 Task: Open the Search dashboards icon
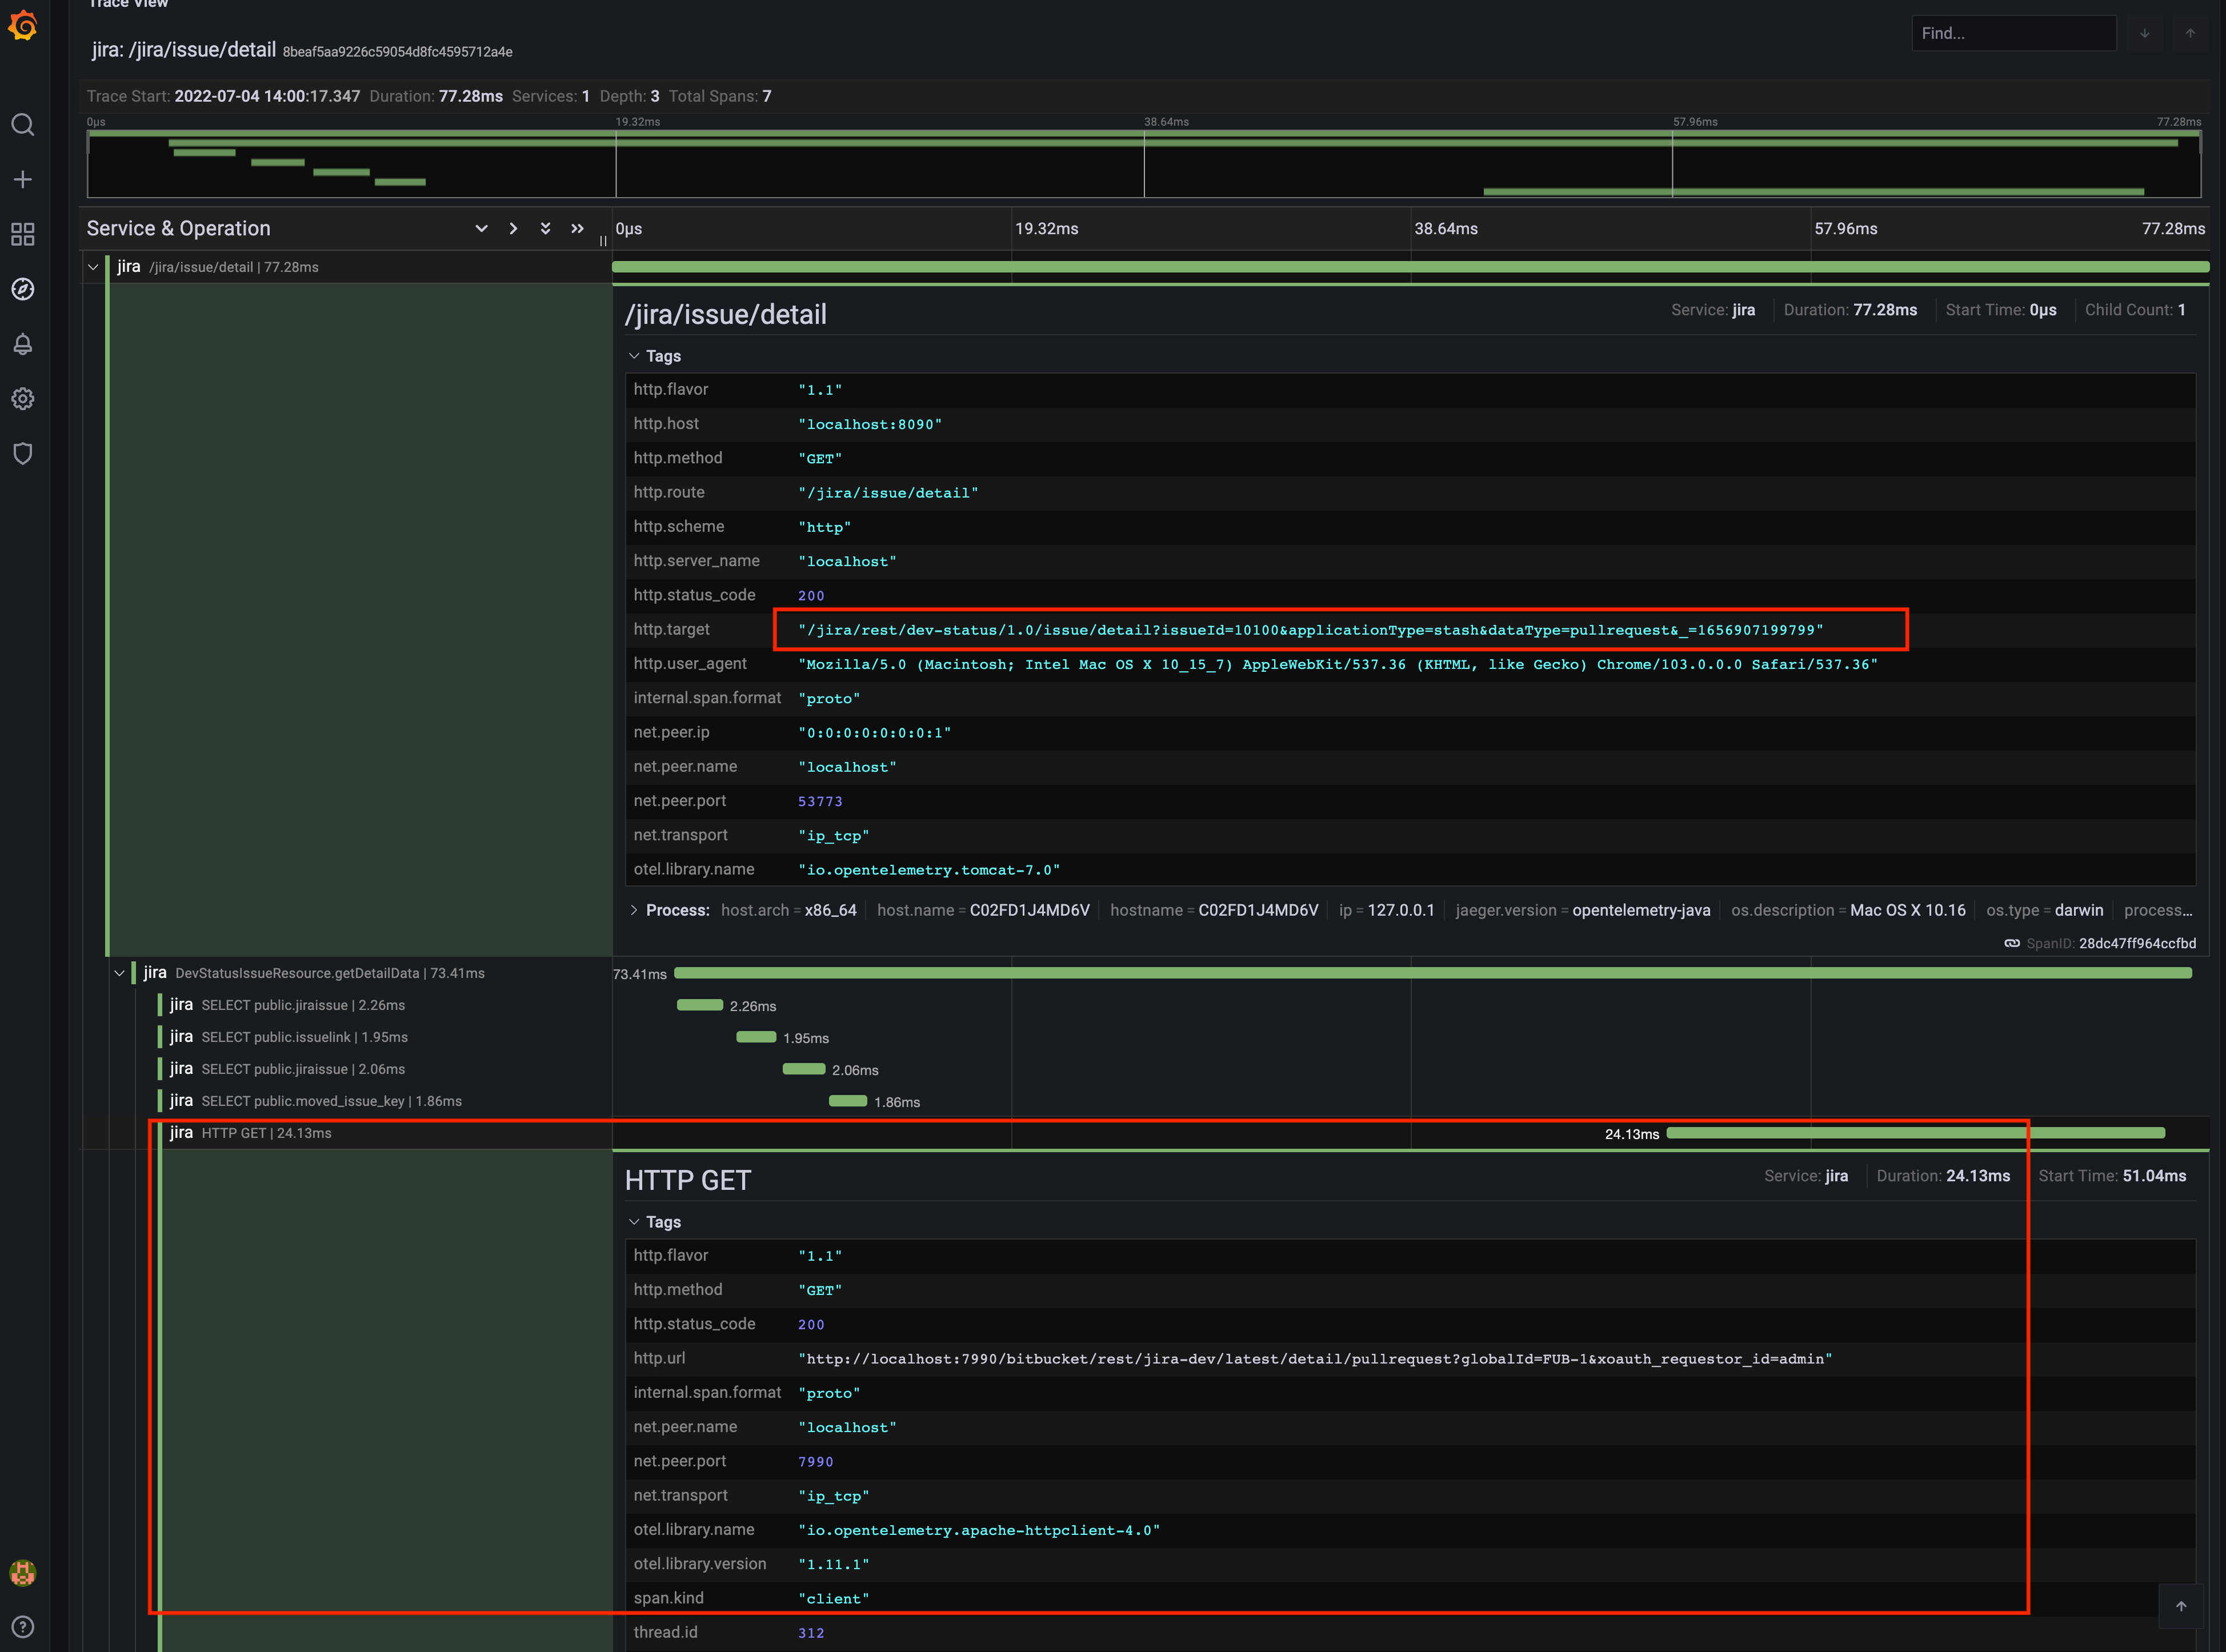(x=23, y=125)
